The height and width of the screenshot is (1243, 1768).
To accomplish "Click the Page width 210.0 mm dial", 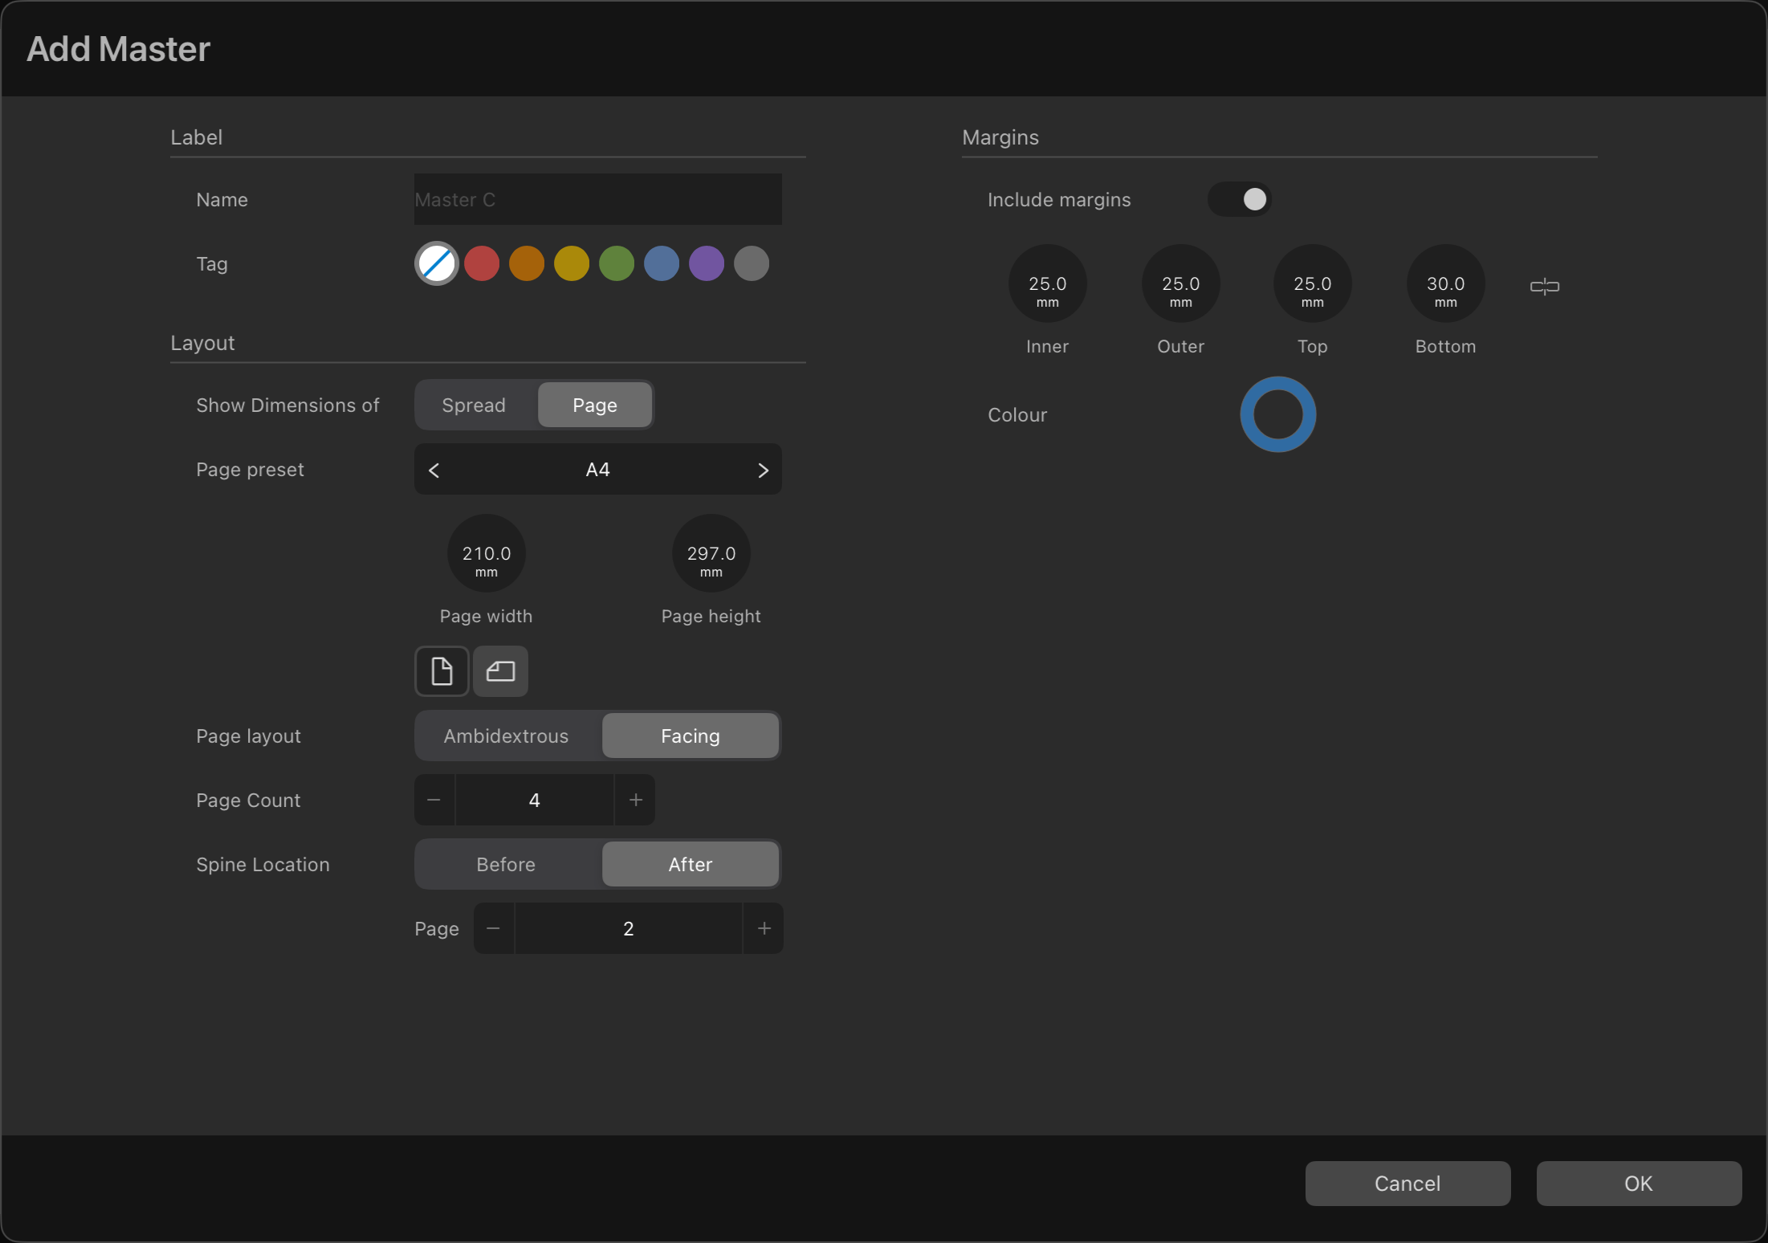I will [487, 553].
